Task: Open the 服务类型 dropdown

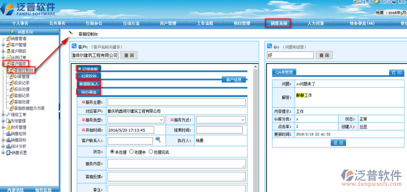Action: point(136,120)
